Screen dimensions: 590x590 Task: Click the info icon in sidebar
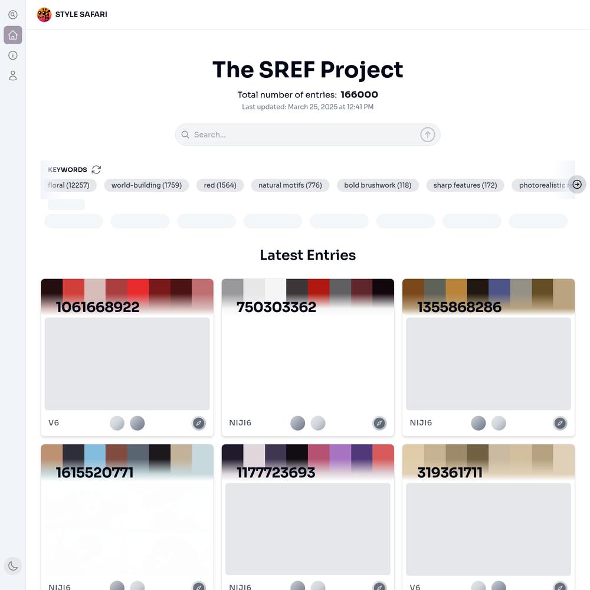(13, 55)
